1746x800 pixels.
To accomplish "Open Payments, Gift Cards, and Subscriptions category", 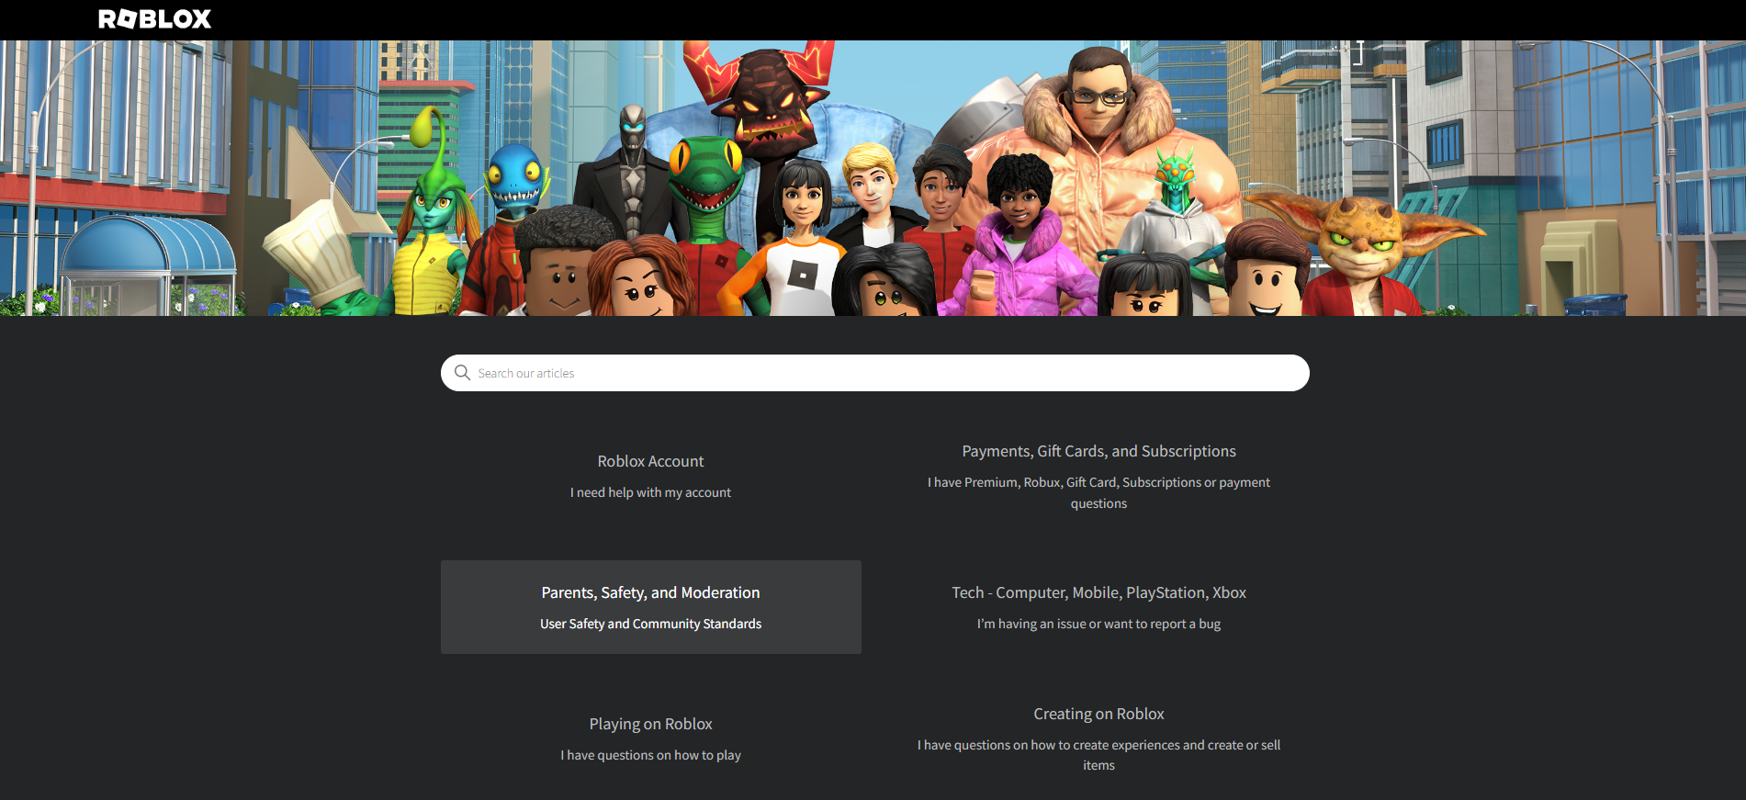I will pos(1098,477).
